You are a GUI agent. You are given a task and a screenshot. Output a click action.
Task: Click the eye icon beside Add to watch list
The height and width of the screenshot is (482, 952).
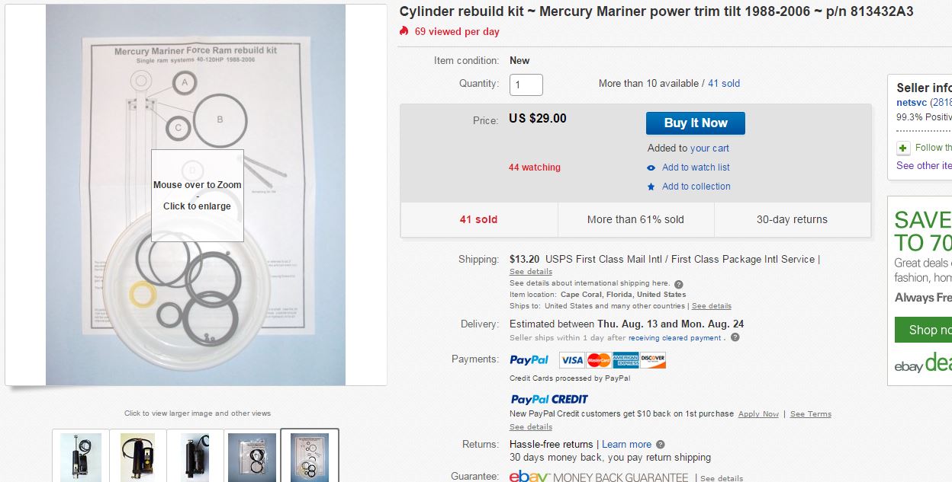[651, 168]
